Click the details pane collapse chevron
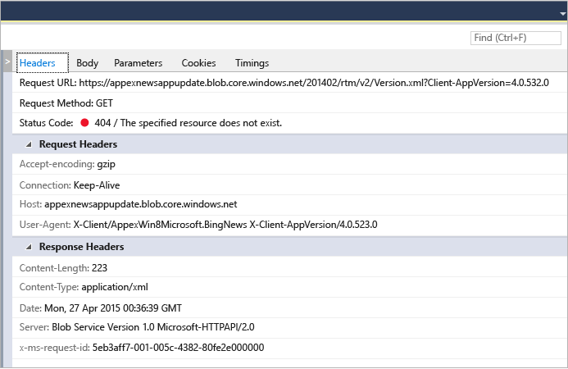Viewport: 568px width, 369px height. 7,61
